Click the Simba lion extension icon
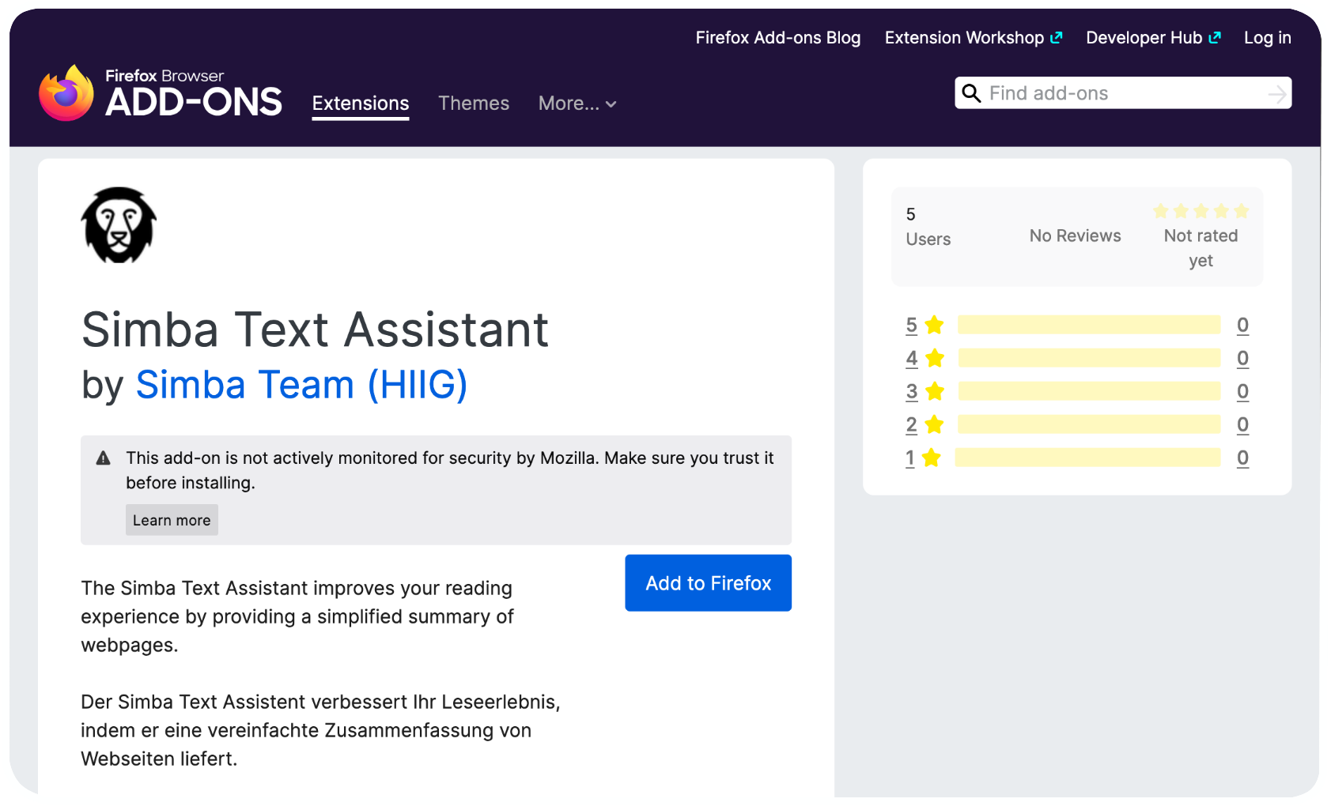Viewport: 1331px width, 806px height. (x=119, y=225)
